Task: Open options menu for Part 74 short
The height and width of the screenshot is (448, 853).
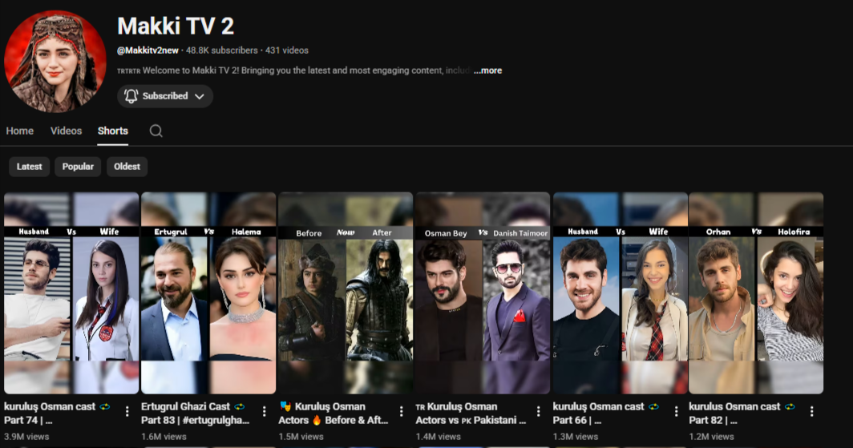Action: click(x=127, y=412)
